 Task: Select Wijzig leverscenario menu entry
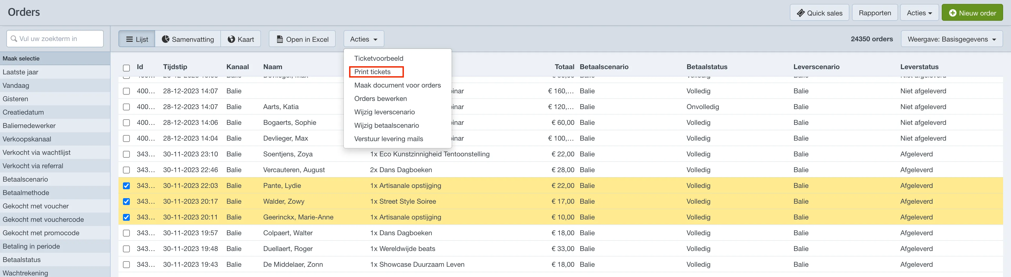click(385, 112)
